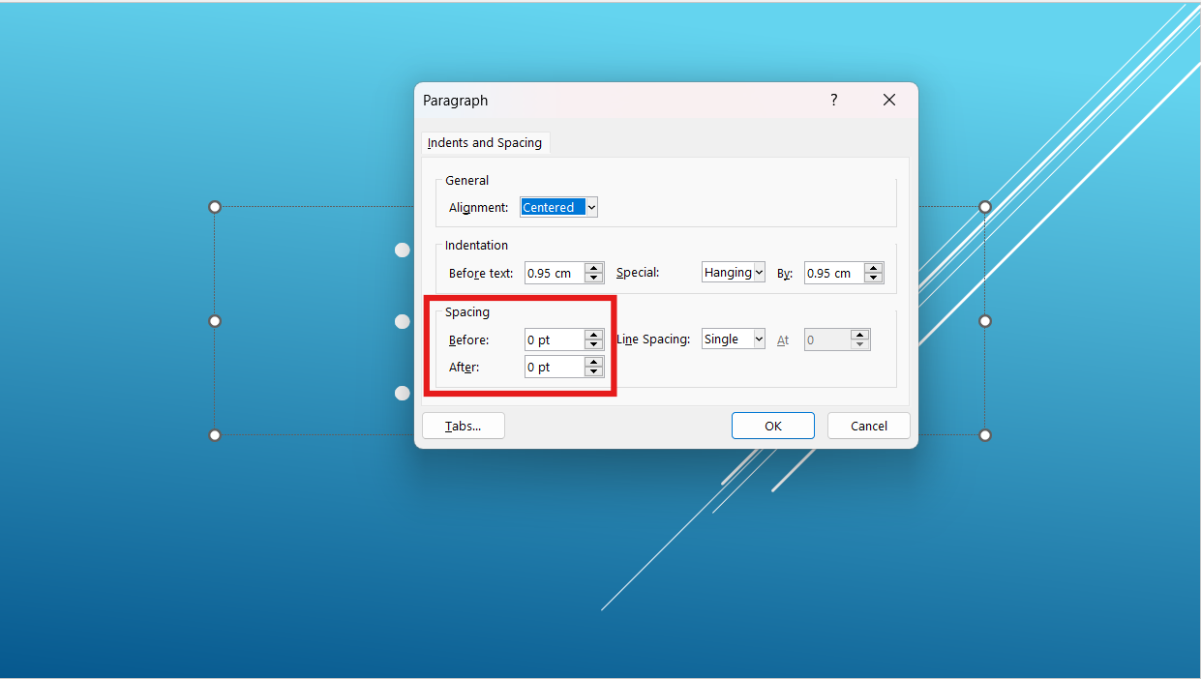
Task: Dismiss the dialog with Cancel
Action: [868, 426]
